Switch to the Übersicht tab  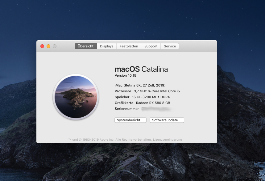click(x=86, y=46)
